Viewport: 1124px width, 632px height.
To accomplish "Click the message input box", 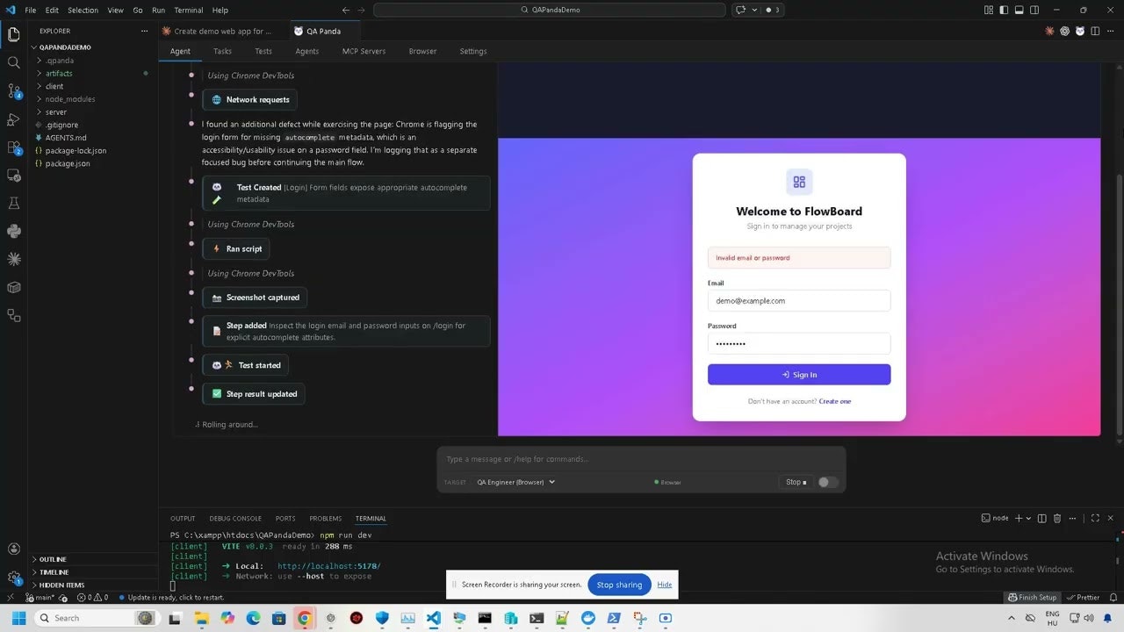I will [x=641, y=459].
